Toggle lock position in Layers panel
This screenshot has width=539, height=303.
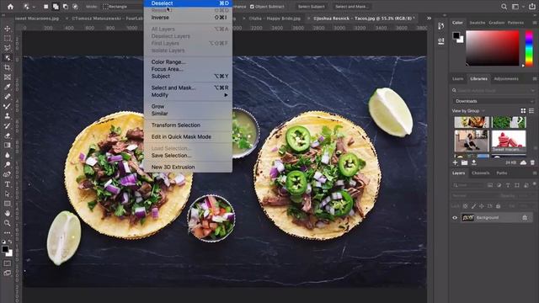(482, 206)
